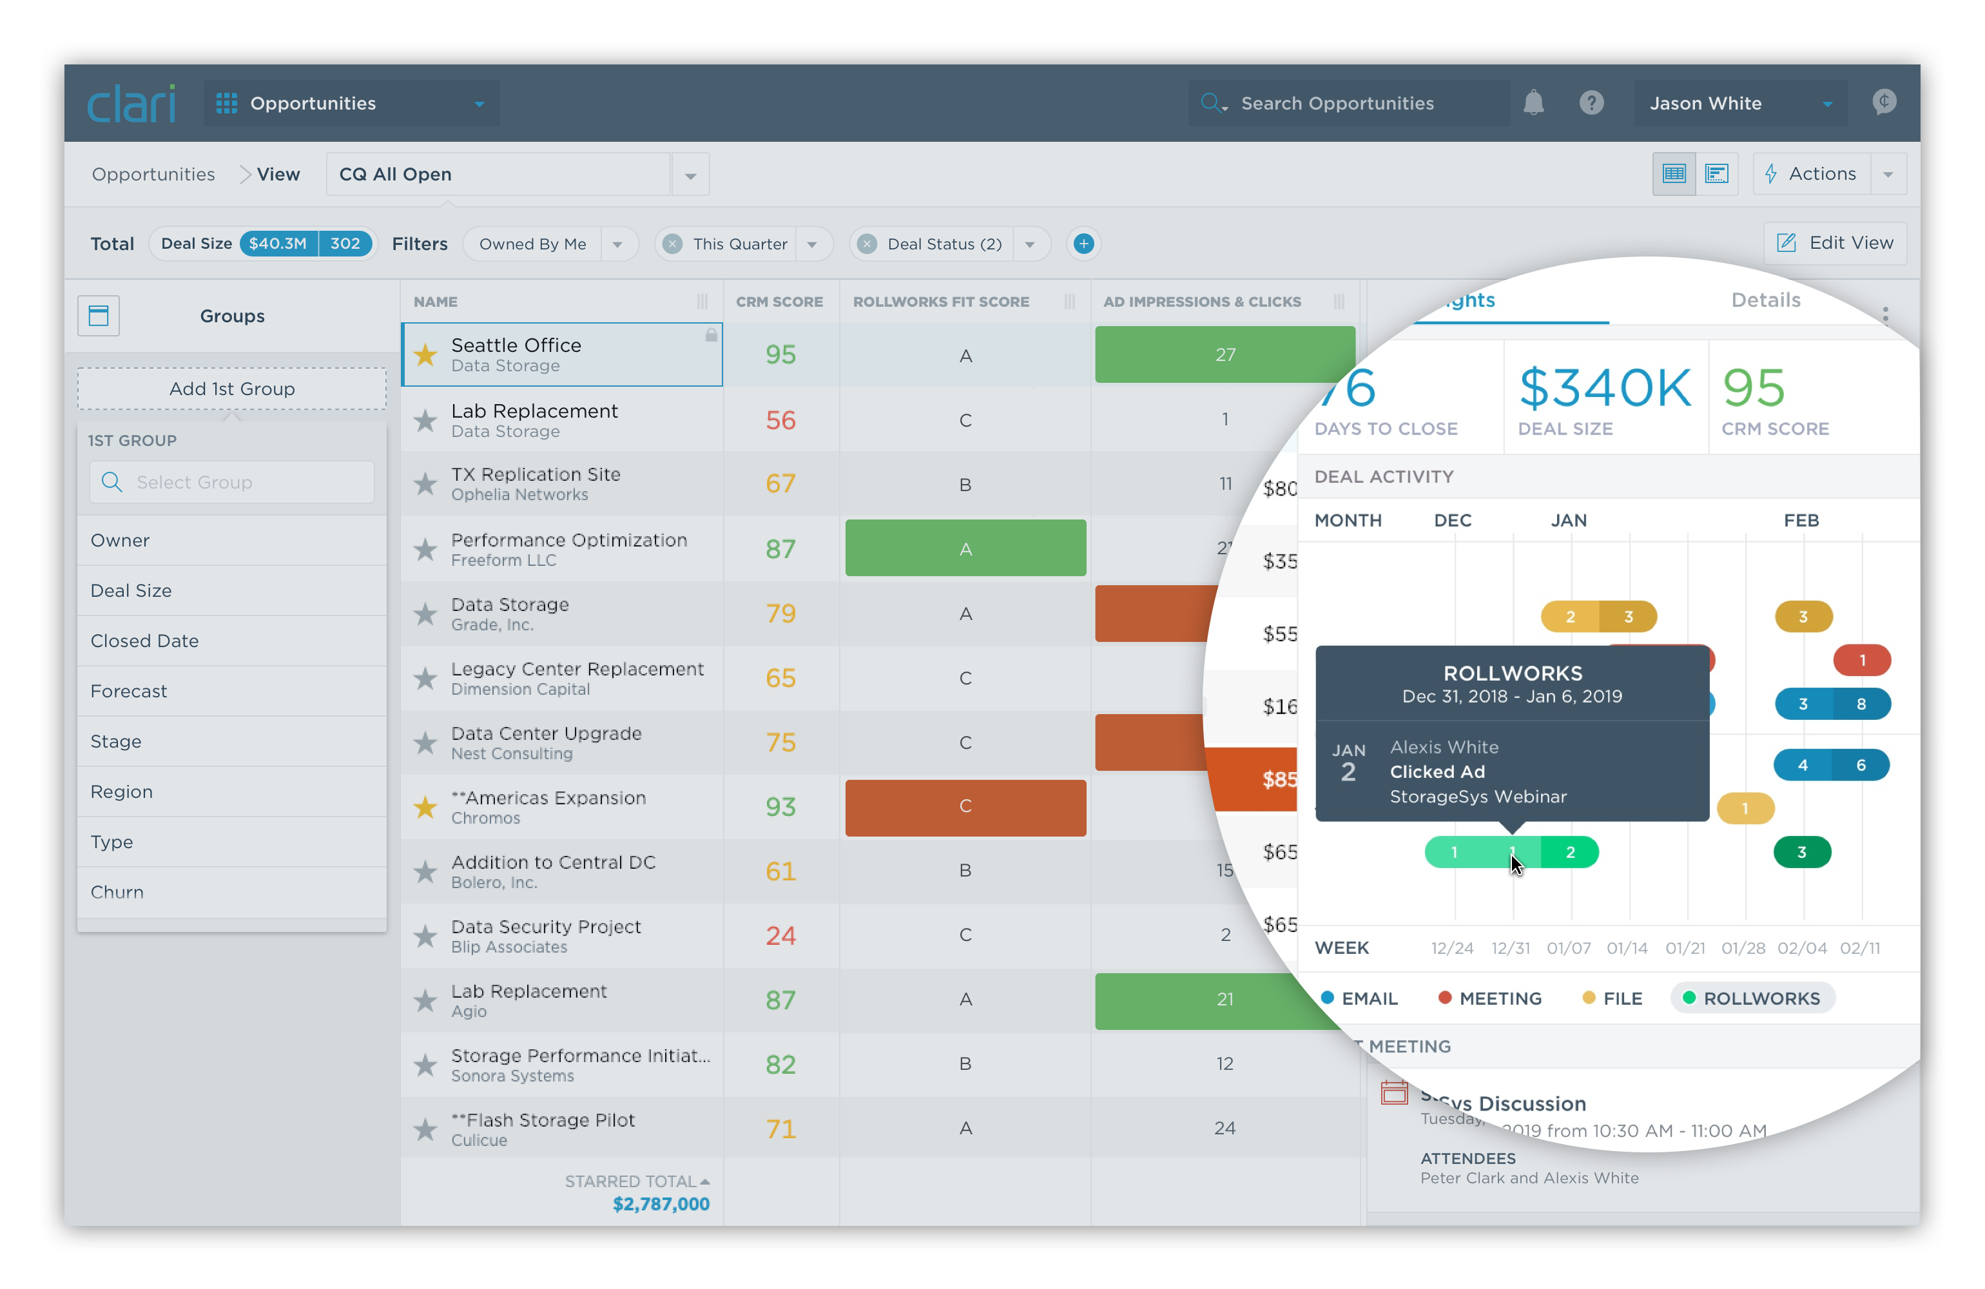
Task: Click the Rollworks Fit Score column handle icon
Action: click(1069, 301)
